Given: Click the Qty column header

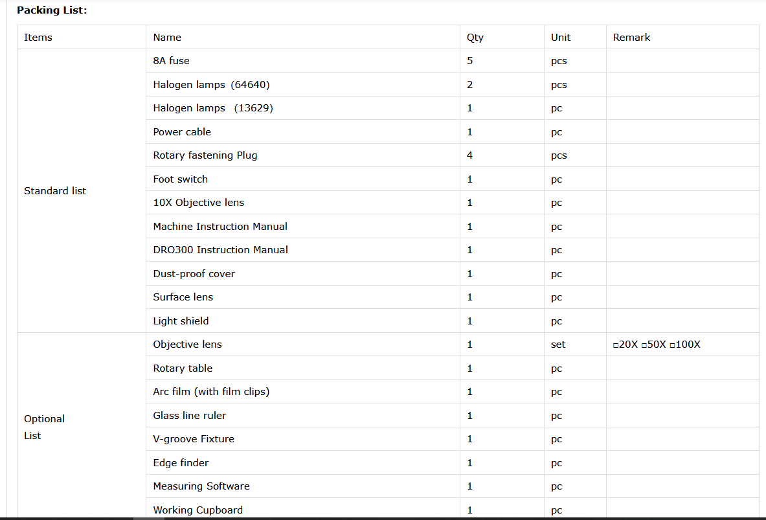Looking at the screenshot, I should pyautogui.click(x=475, y=38).
